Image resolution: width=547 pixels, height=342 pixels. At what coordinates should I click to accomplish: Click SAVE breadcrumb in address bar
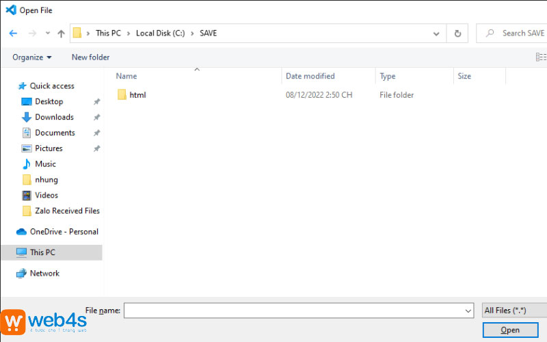point(208,33)
